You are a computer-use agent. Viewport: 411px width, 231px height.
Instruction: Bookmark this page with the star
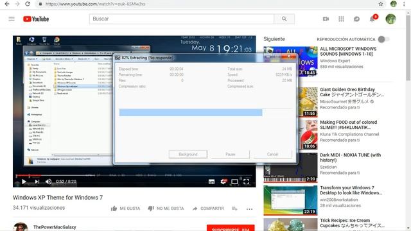tap(381, 4)
